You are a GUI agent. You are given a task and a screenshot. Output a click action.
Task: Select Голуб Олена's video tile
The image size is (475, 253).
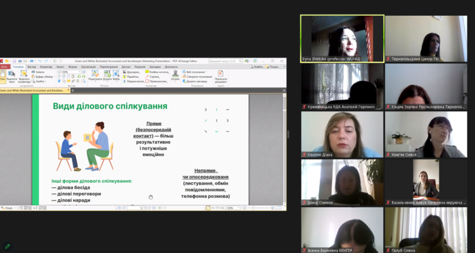pyautogui.click(x=426, y=230)
